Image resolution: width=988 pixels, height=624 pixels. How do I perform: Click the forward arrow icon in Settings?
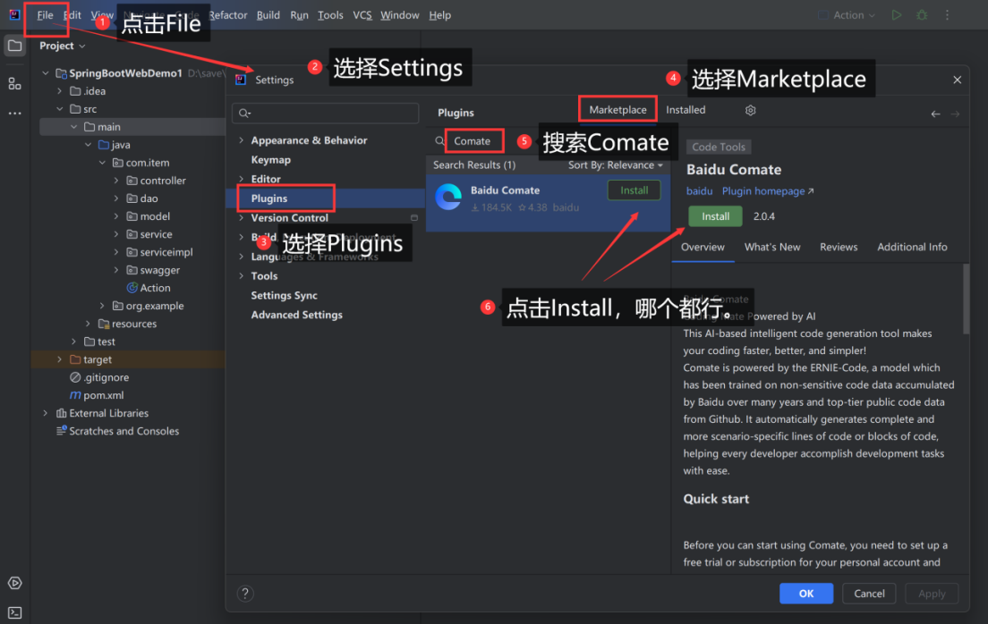[955, 114]
